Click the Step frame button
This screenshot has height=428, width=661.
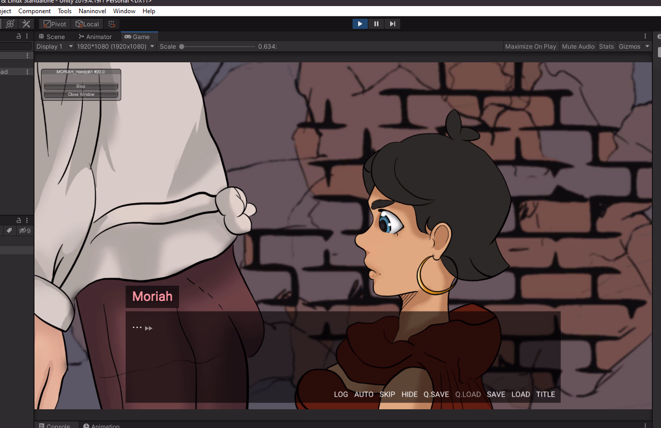click(392, 24)
